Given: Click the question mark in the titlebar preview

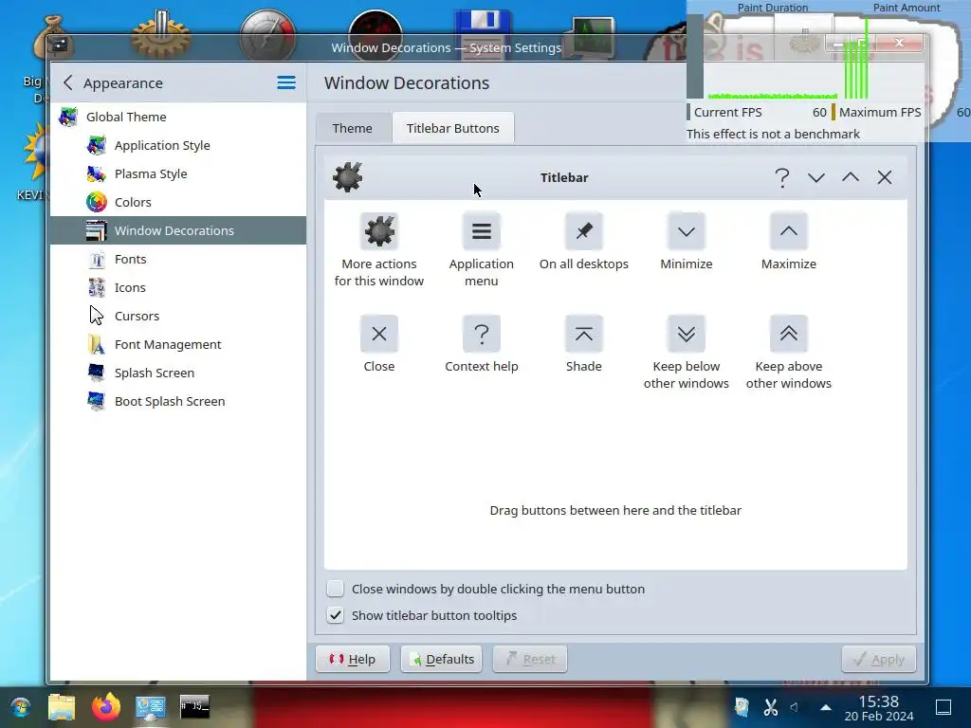Looking at the screenshot, I should 782,177.
